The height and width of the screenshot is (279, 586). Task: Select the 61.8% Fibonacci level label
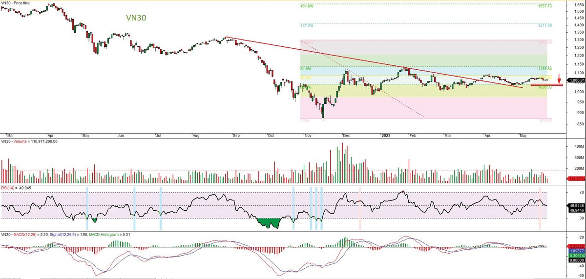tap(305, 69)
